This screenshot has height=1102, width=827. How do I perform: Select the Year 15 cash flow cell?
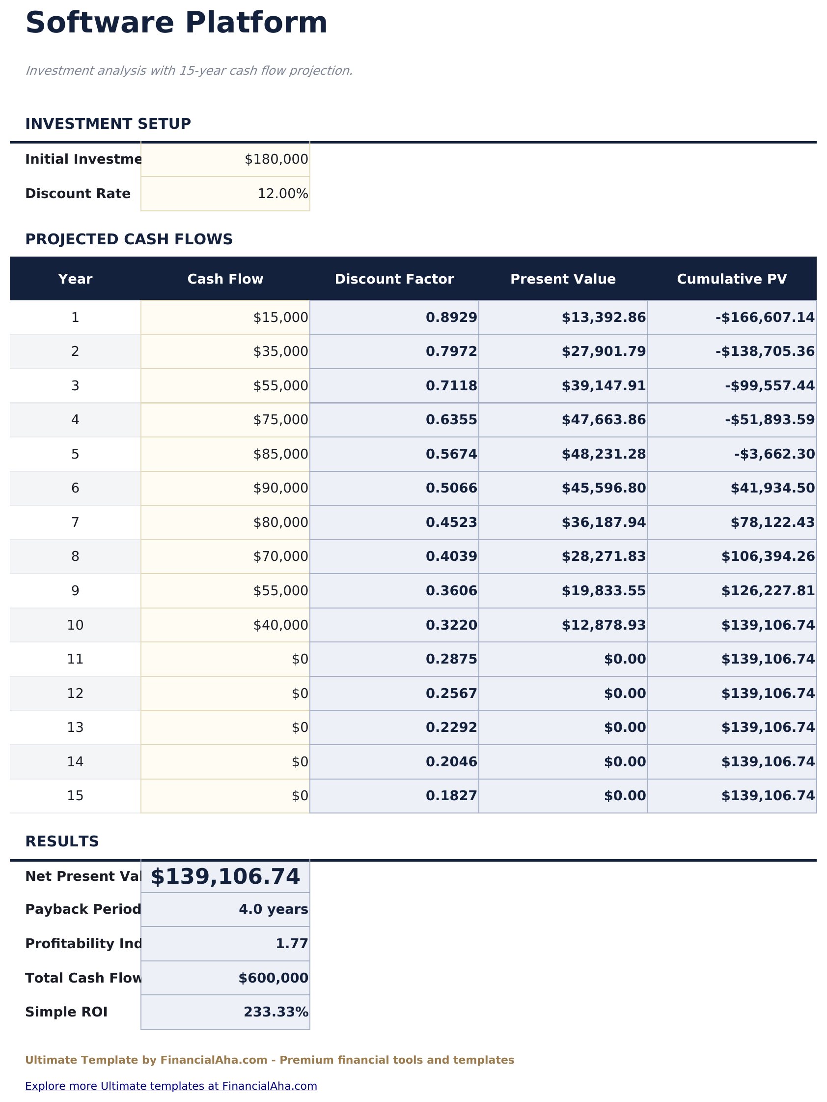coord(225,796)
